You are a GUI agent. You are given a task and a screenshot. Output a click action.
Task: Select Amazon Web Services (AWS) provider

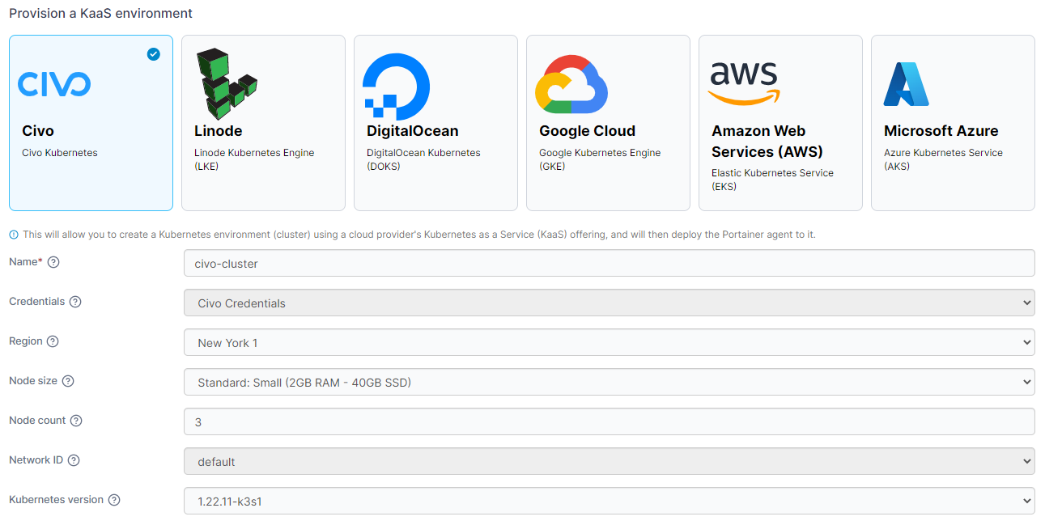(780, 121)
